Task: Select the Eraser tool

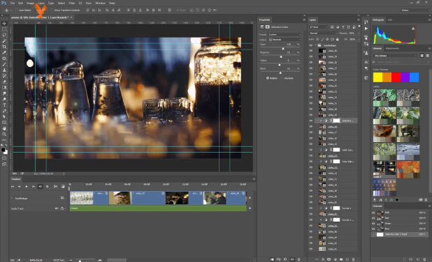Action: click(x=4, y=82)
